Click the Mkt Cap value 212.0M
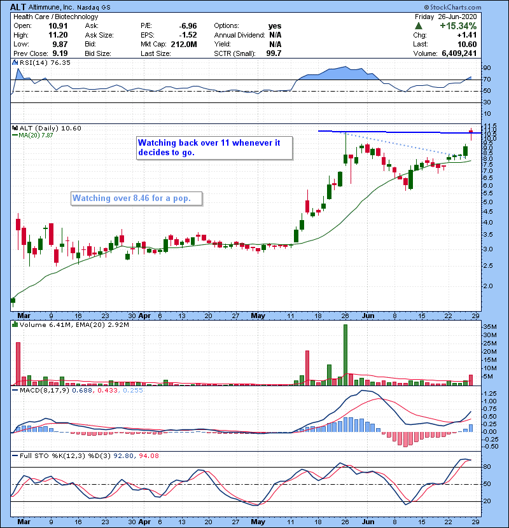The height and width of the screenshot is (528, 509). (x=184, y=45)
